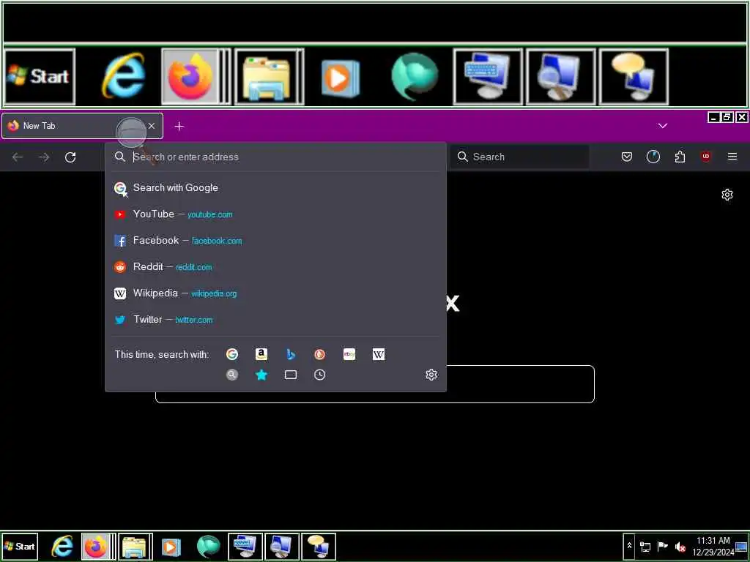
Task: Open the Windows Start button
Action: (20, 546)
